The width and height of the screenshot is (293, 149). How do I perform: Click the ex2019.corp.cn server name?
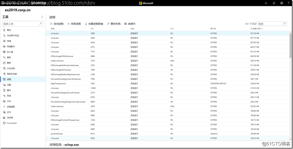click(x=18, y=10)
